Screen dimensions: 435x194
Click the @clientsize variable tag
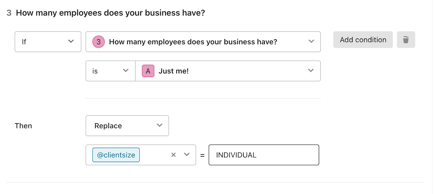116,155
